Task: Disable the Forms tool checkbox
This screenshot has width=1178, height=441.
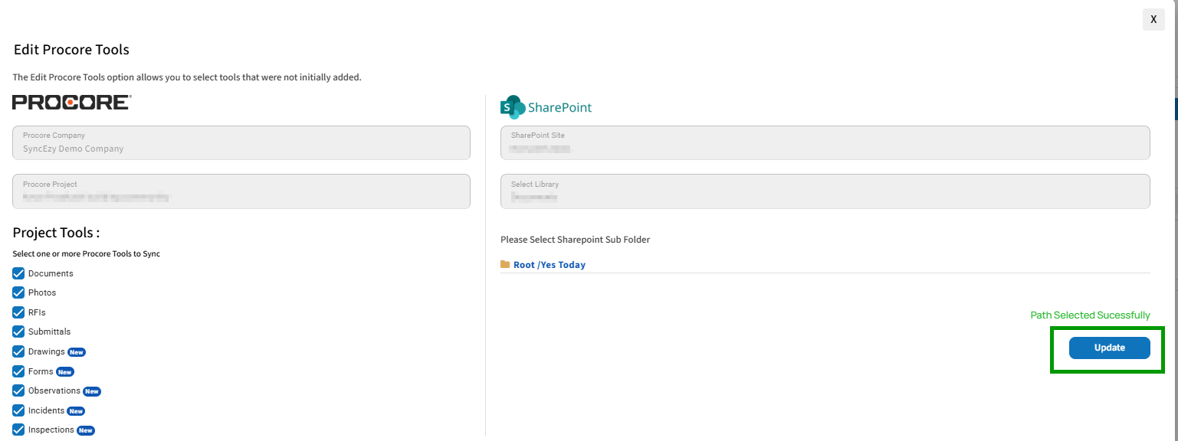Action: (x=18, y=371)
